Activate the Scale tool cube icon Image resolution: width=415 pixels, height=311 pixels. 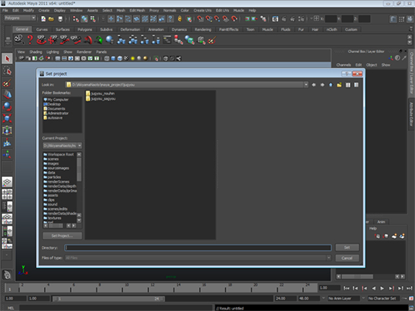tap(7, 118)
